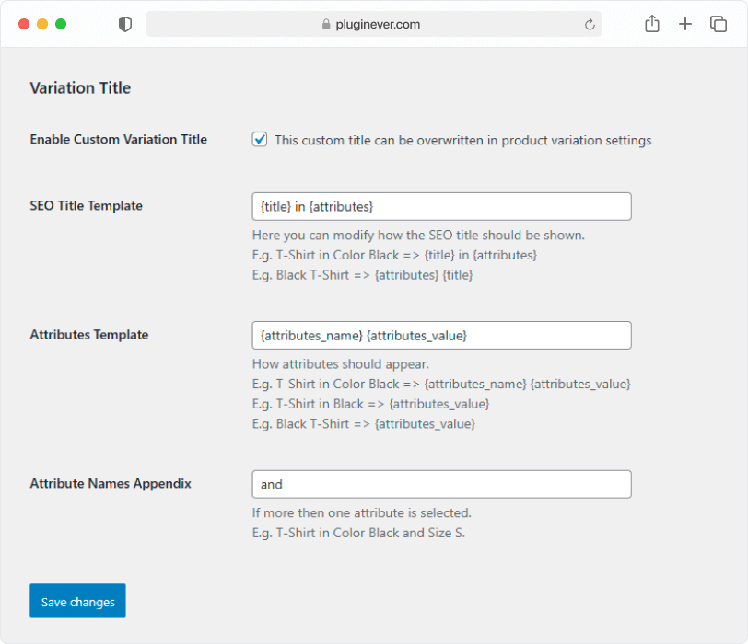The width and height of the screenshot is (748, 644).
Task: Edit the Attribute Names Appendix field
Action: 442,485
